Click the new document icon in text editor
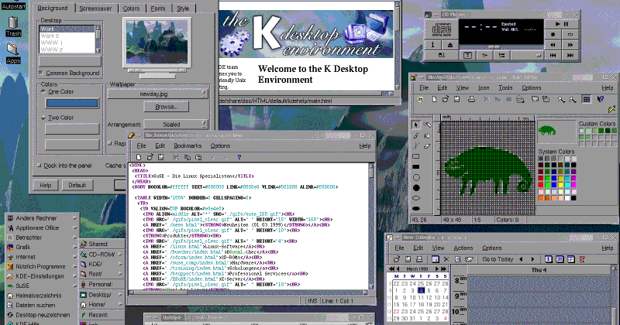The width and height of the screenshot is (620, 325). (139, 157)
